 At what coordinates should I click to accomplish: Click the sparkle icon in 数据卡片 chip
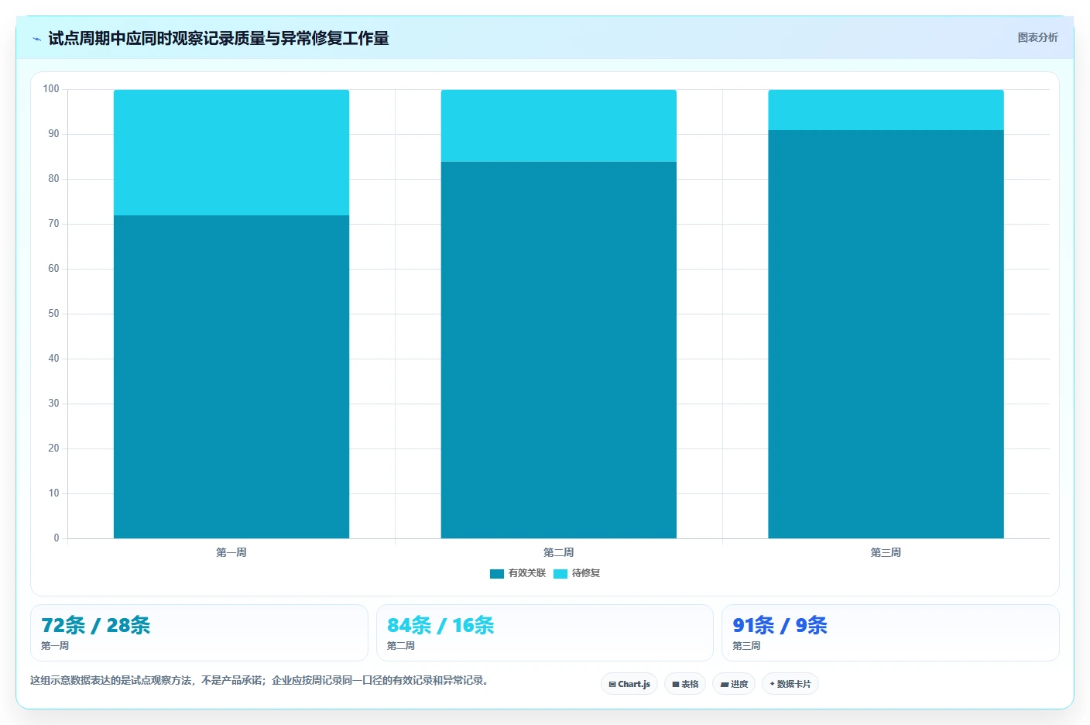[x=773, y=684]
